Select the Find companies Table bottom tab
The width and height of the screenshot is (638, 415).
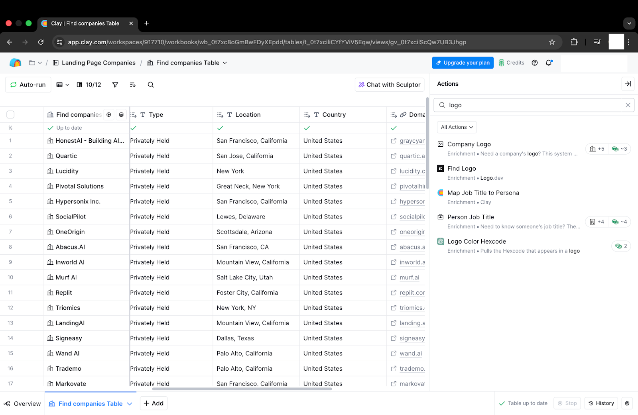pos(91,403)
